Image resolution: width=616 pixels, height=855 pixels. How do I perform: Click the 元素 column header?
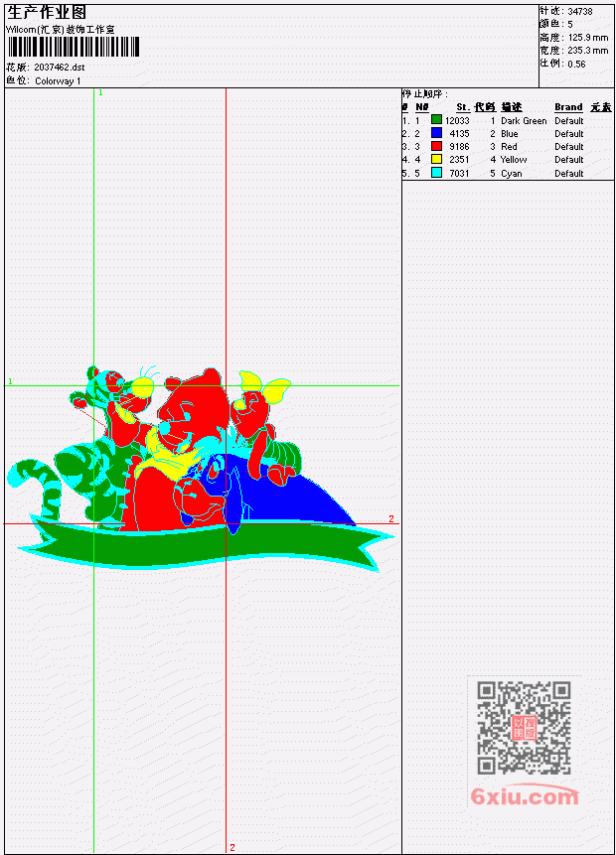(x=601, y=107)
